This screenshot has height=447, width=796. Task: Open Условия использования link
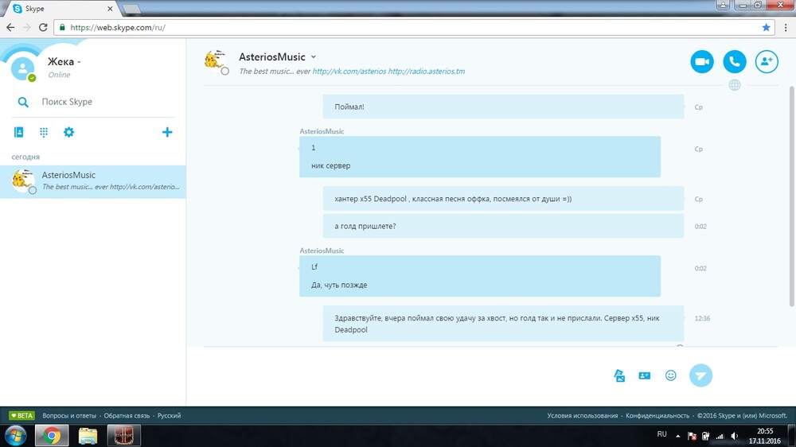coord(583,415)
